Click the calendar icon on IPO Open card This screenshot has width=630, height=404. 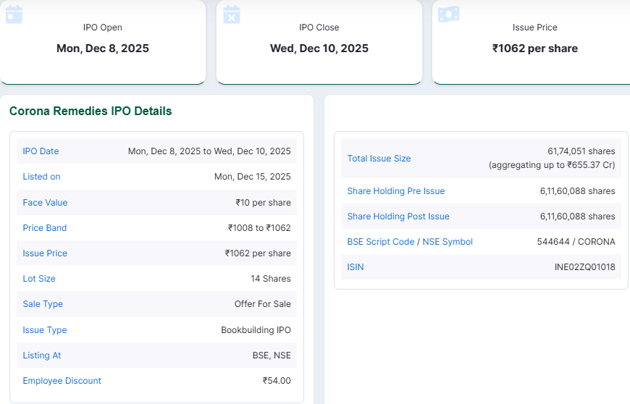pyautogui.click(x=14, y=14)
